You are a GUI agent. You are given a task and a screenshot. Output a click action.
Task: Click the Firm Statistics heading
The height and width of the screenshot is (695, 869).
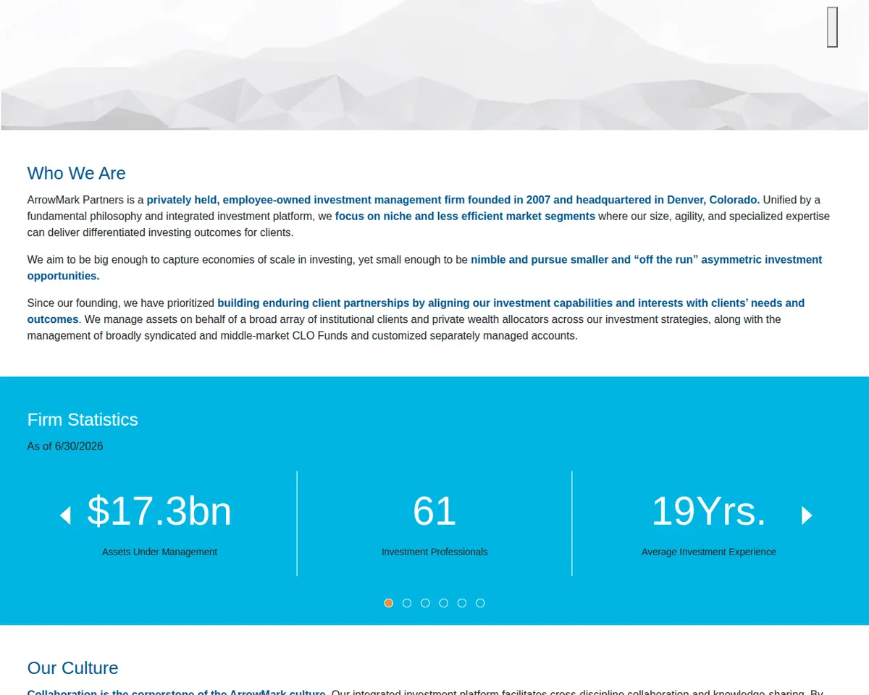[x=83, y=420]
